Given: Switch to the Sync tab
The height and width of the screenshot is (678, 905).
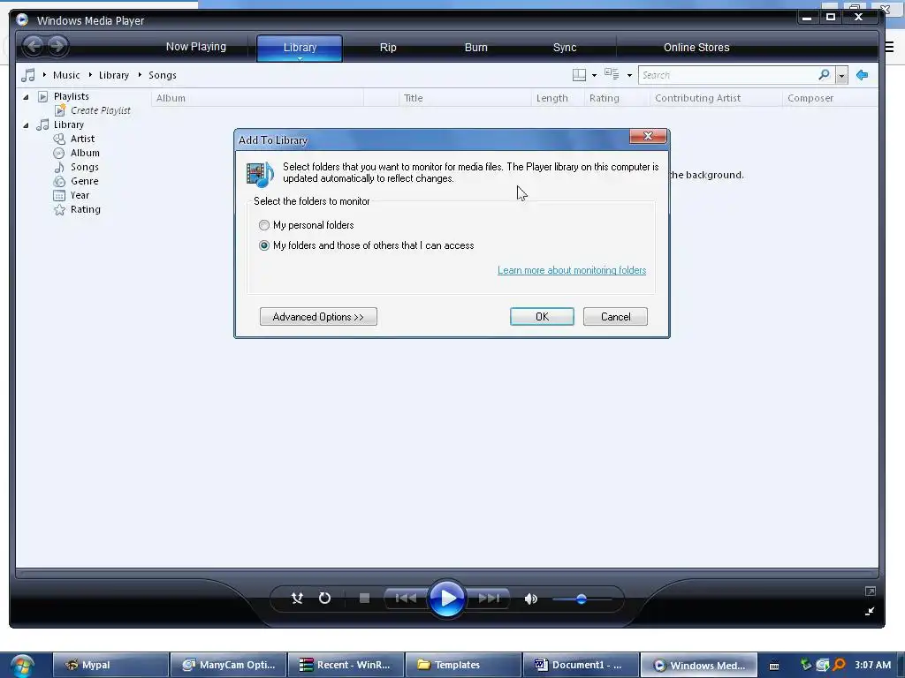Looking at the screenshot, I should pyautogui.click(x=565, y=48).
